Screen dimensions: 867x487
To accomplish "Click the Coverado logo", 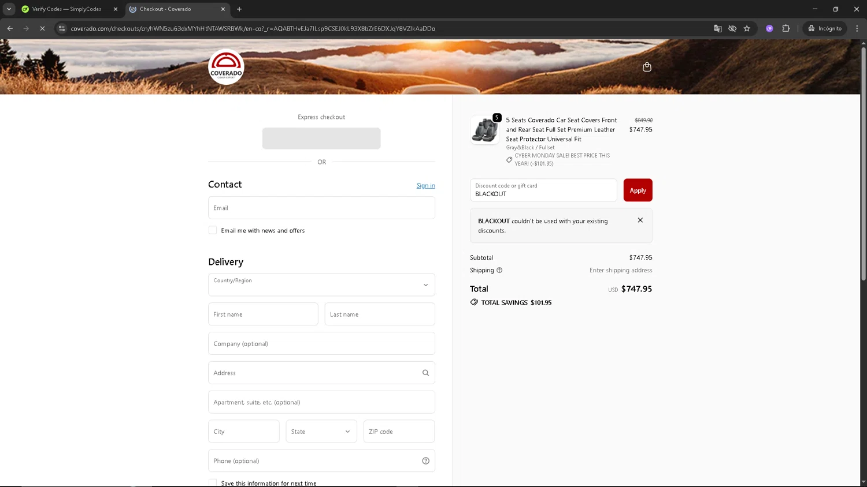I will coord(226,67).
